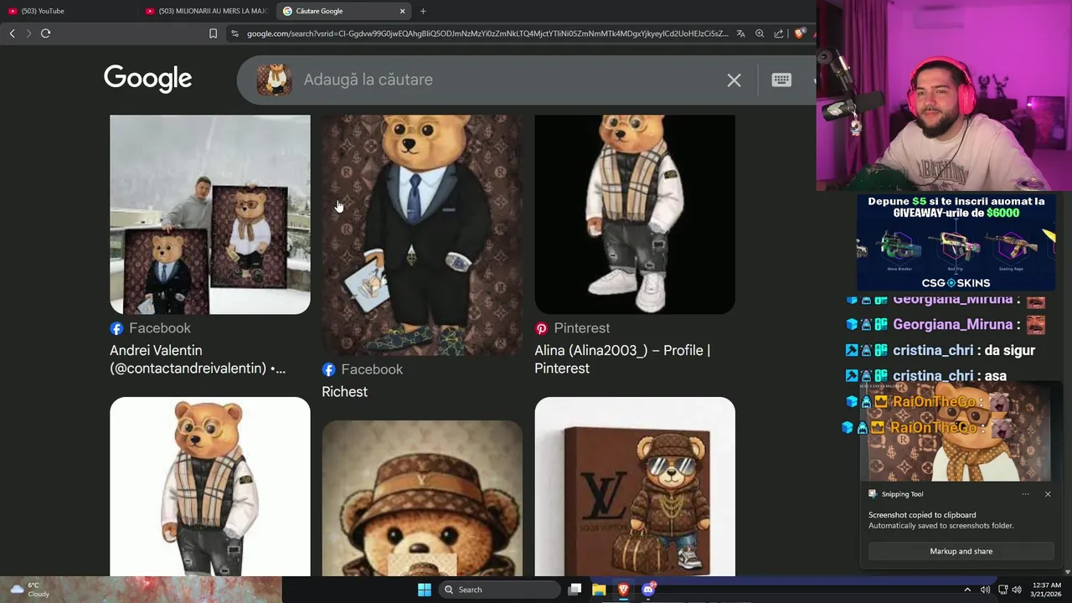
Task: Open the Windows Start menu
Action: click(x=425, y=590)
